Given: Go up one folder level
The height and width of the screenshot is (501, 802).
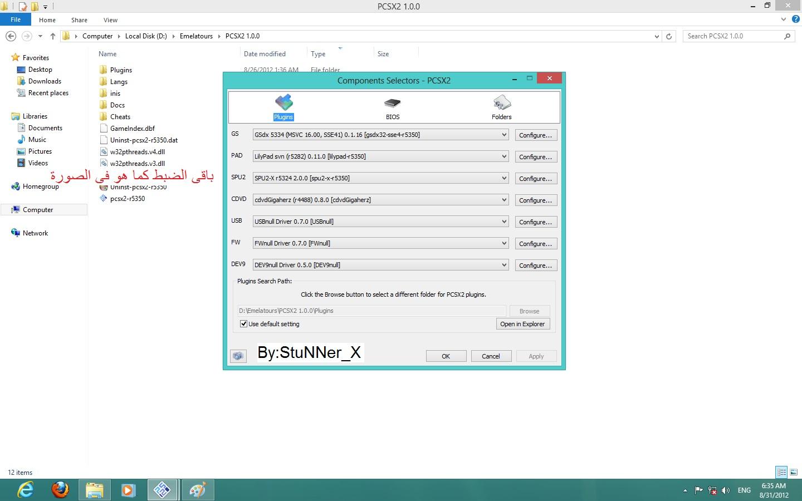Looking at the screenshot, I should (52, 36).
